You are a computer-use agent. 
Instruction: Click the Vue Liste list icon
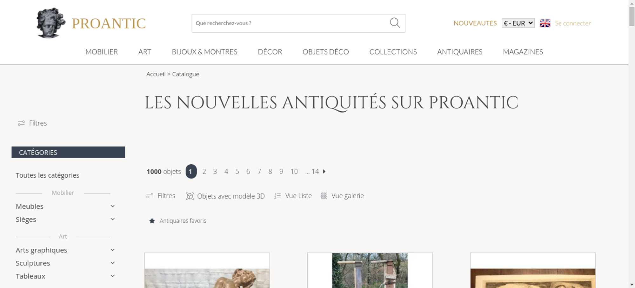[x=277, y=196]
